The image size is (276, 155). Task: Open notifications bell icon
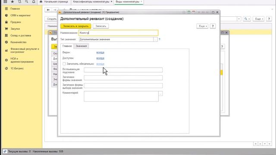point(34,2)
